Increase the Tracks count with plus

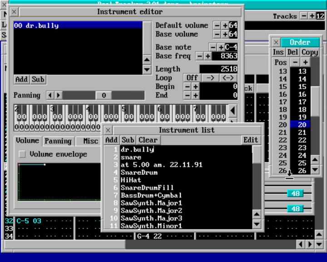tap(312, 16)
